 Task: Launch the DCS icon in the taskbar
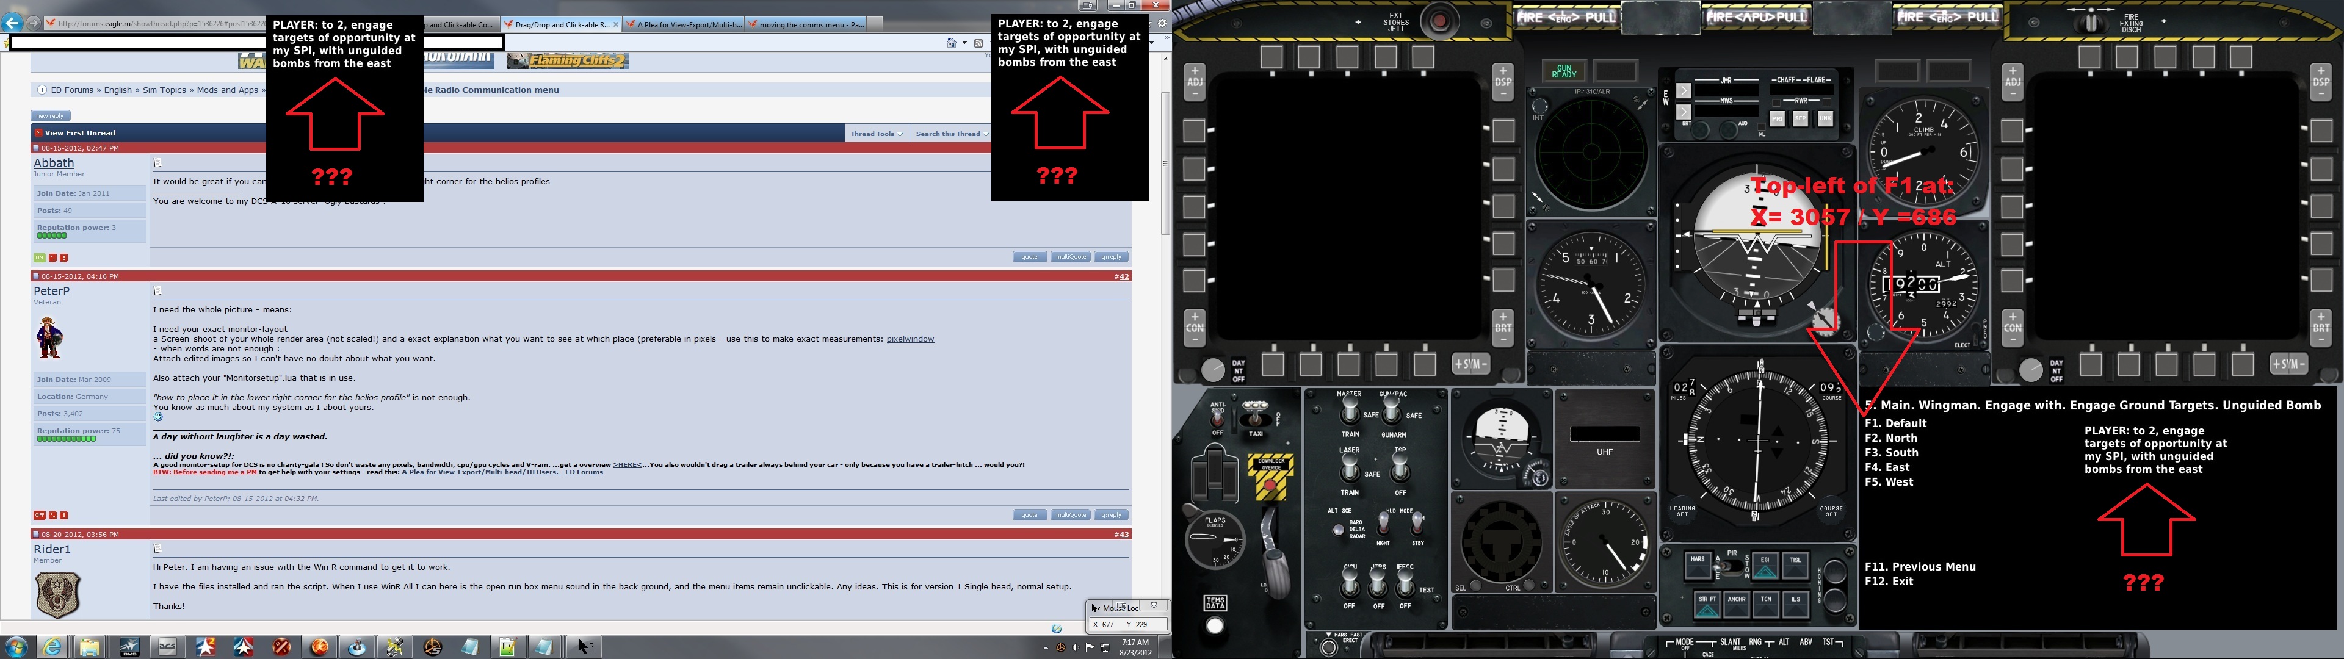[167, 647]
